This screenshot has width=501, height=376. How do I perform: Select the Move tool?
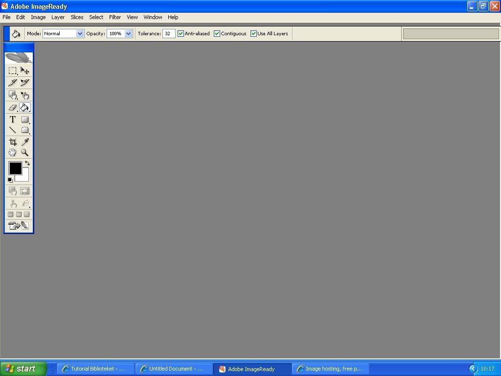pos(24,70)
